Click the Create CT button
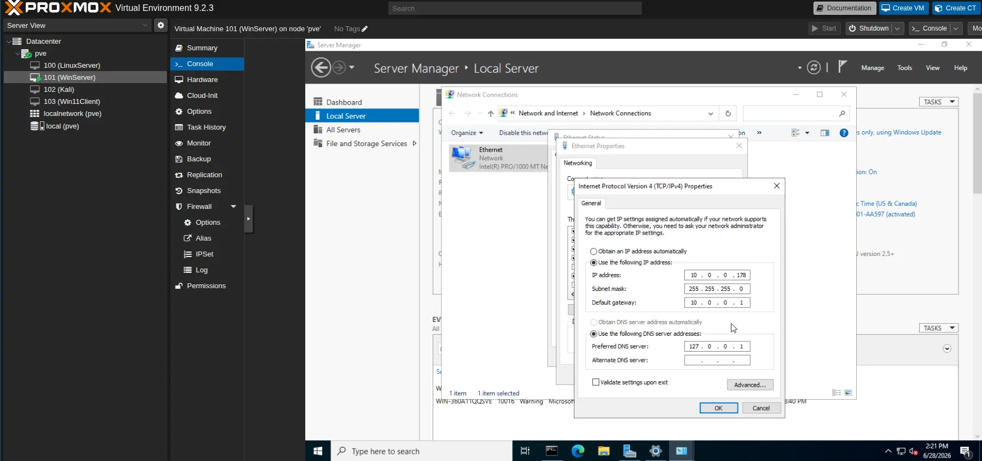This screenshot has height=461, width=982. point(956,8)
